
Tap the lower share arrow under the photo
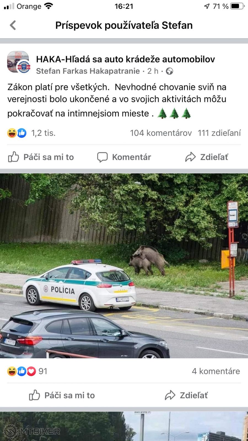[170, 395]
